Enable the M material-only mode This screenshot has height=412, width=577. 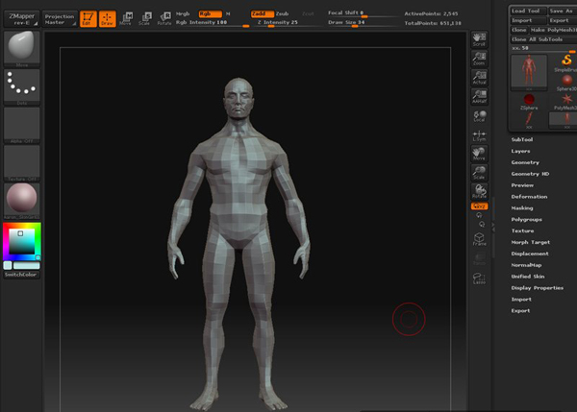tap(228, 13)
